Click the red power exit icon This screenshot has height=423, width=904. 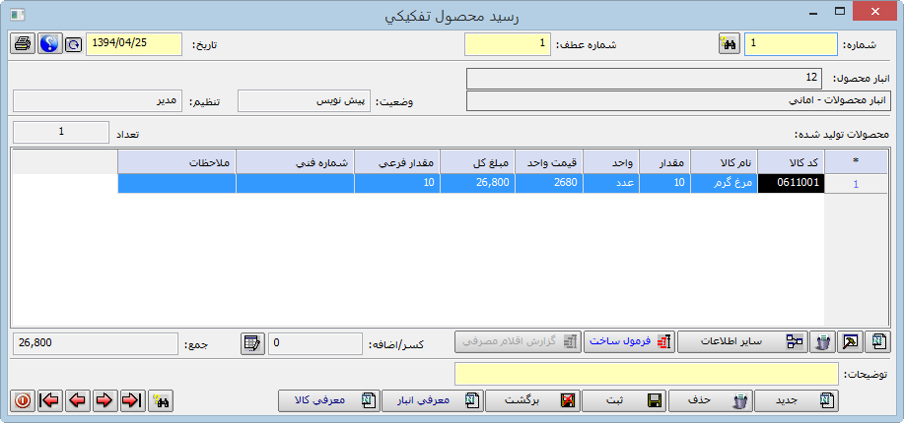click(23, 400)
